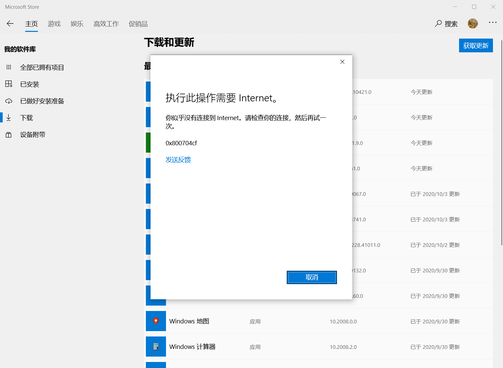Click version 10.2008.0.0 of Windows 地图
The image size is (503, 368).
tap(343, 321)
